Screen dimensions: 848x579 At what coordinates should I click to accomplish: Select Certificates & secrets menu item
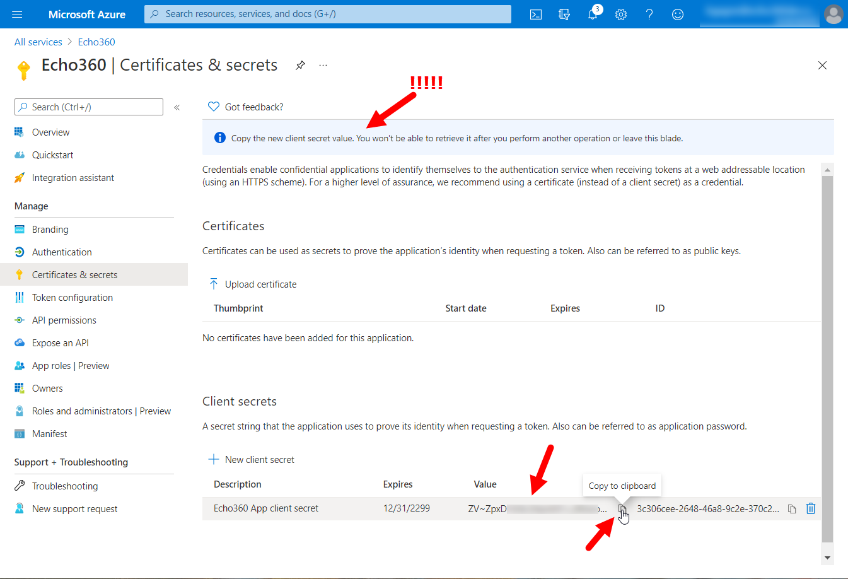[x=94, y=275]
